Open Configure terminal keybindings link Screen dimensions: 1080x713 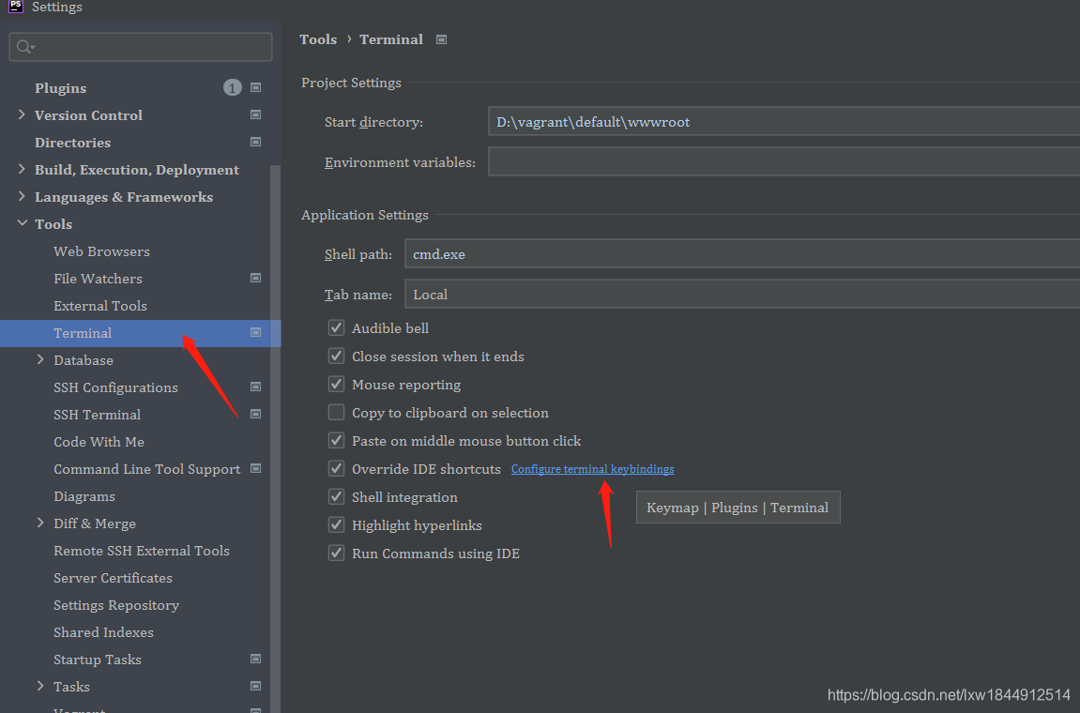[592, 468]
